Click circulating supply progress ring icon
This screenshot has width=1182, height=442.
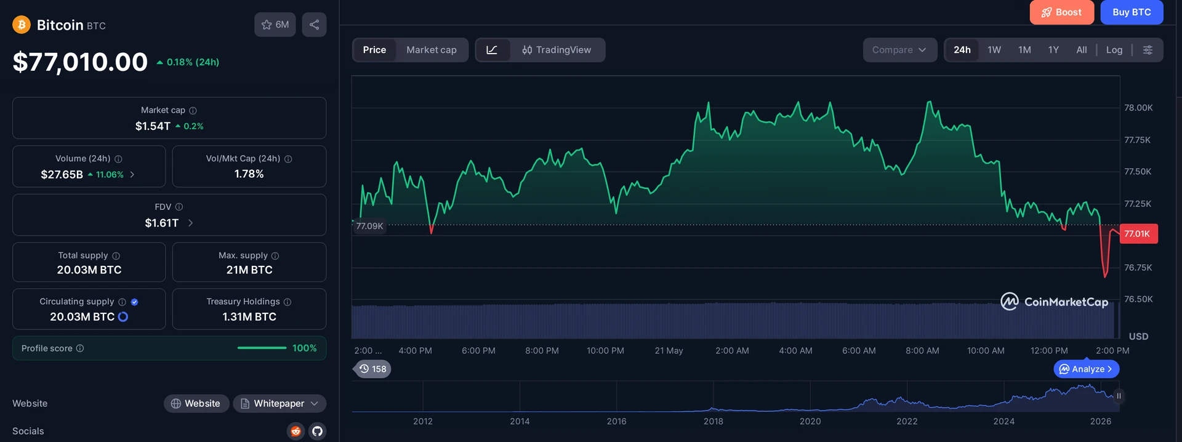point(123,316)
